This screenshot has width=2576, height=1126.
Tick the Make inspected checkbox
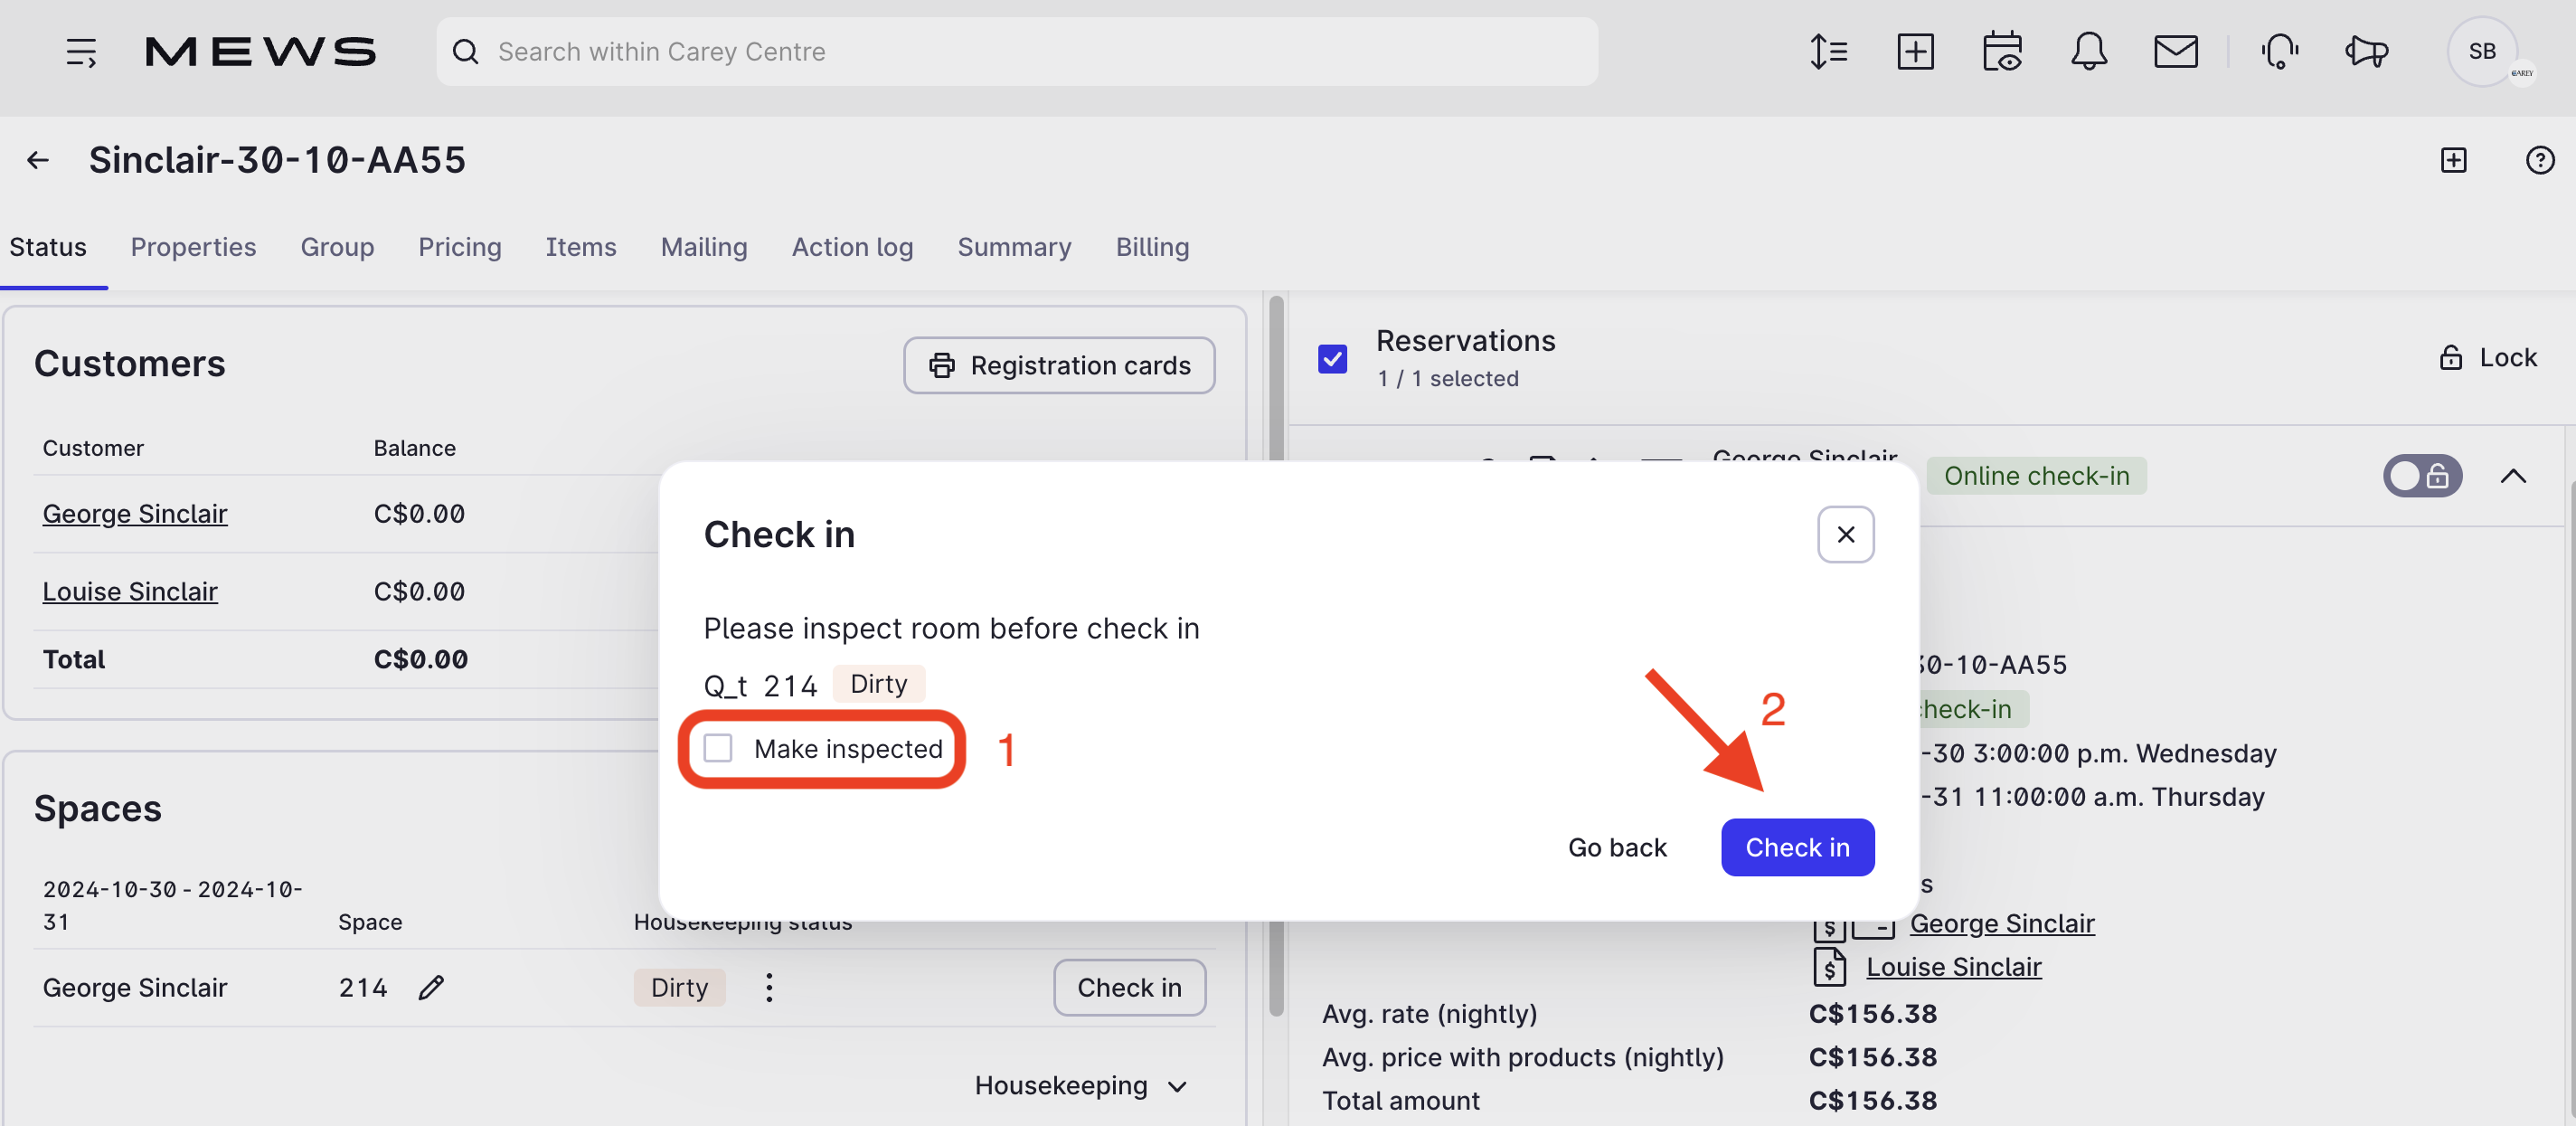pyautogui.click(x=718, y=748)
